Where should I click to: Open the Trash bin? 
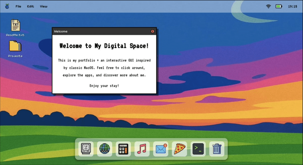click(x=216, y=149)
